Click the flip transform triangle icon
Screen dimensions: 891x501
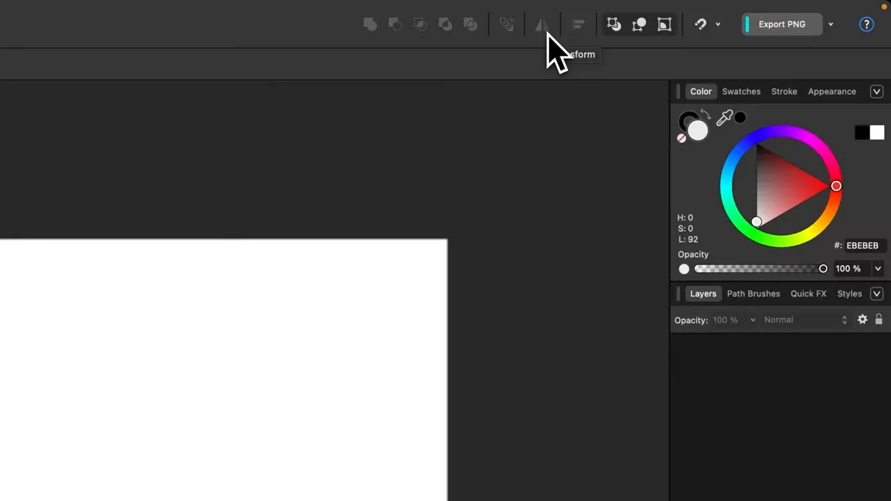pos(542,24)
